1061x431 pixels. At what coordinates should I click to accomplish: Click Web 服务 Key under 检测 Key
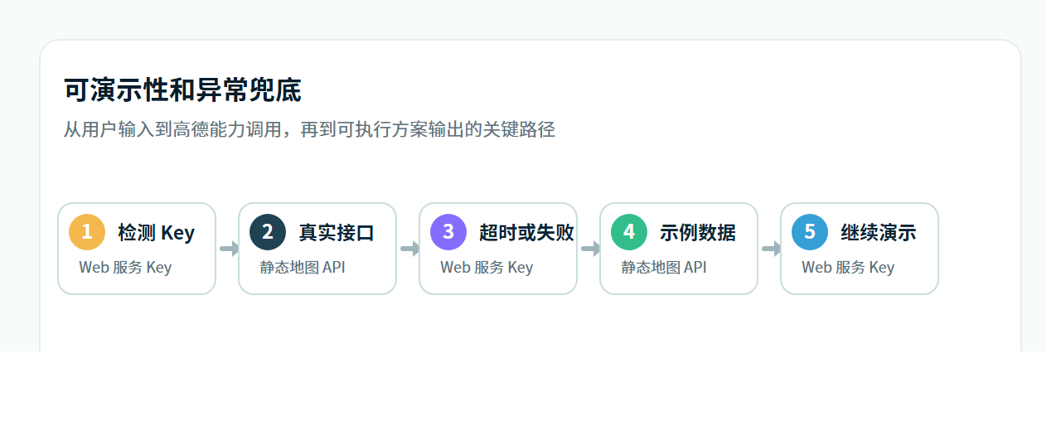[x=125, y=268]
